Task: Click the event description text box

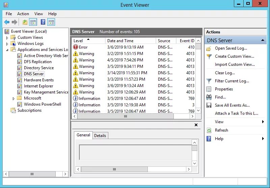Action: click(135, 152)
